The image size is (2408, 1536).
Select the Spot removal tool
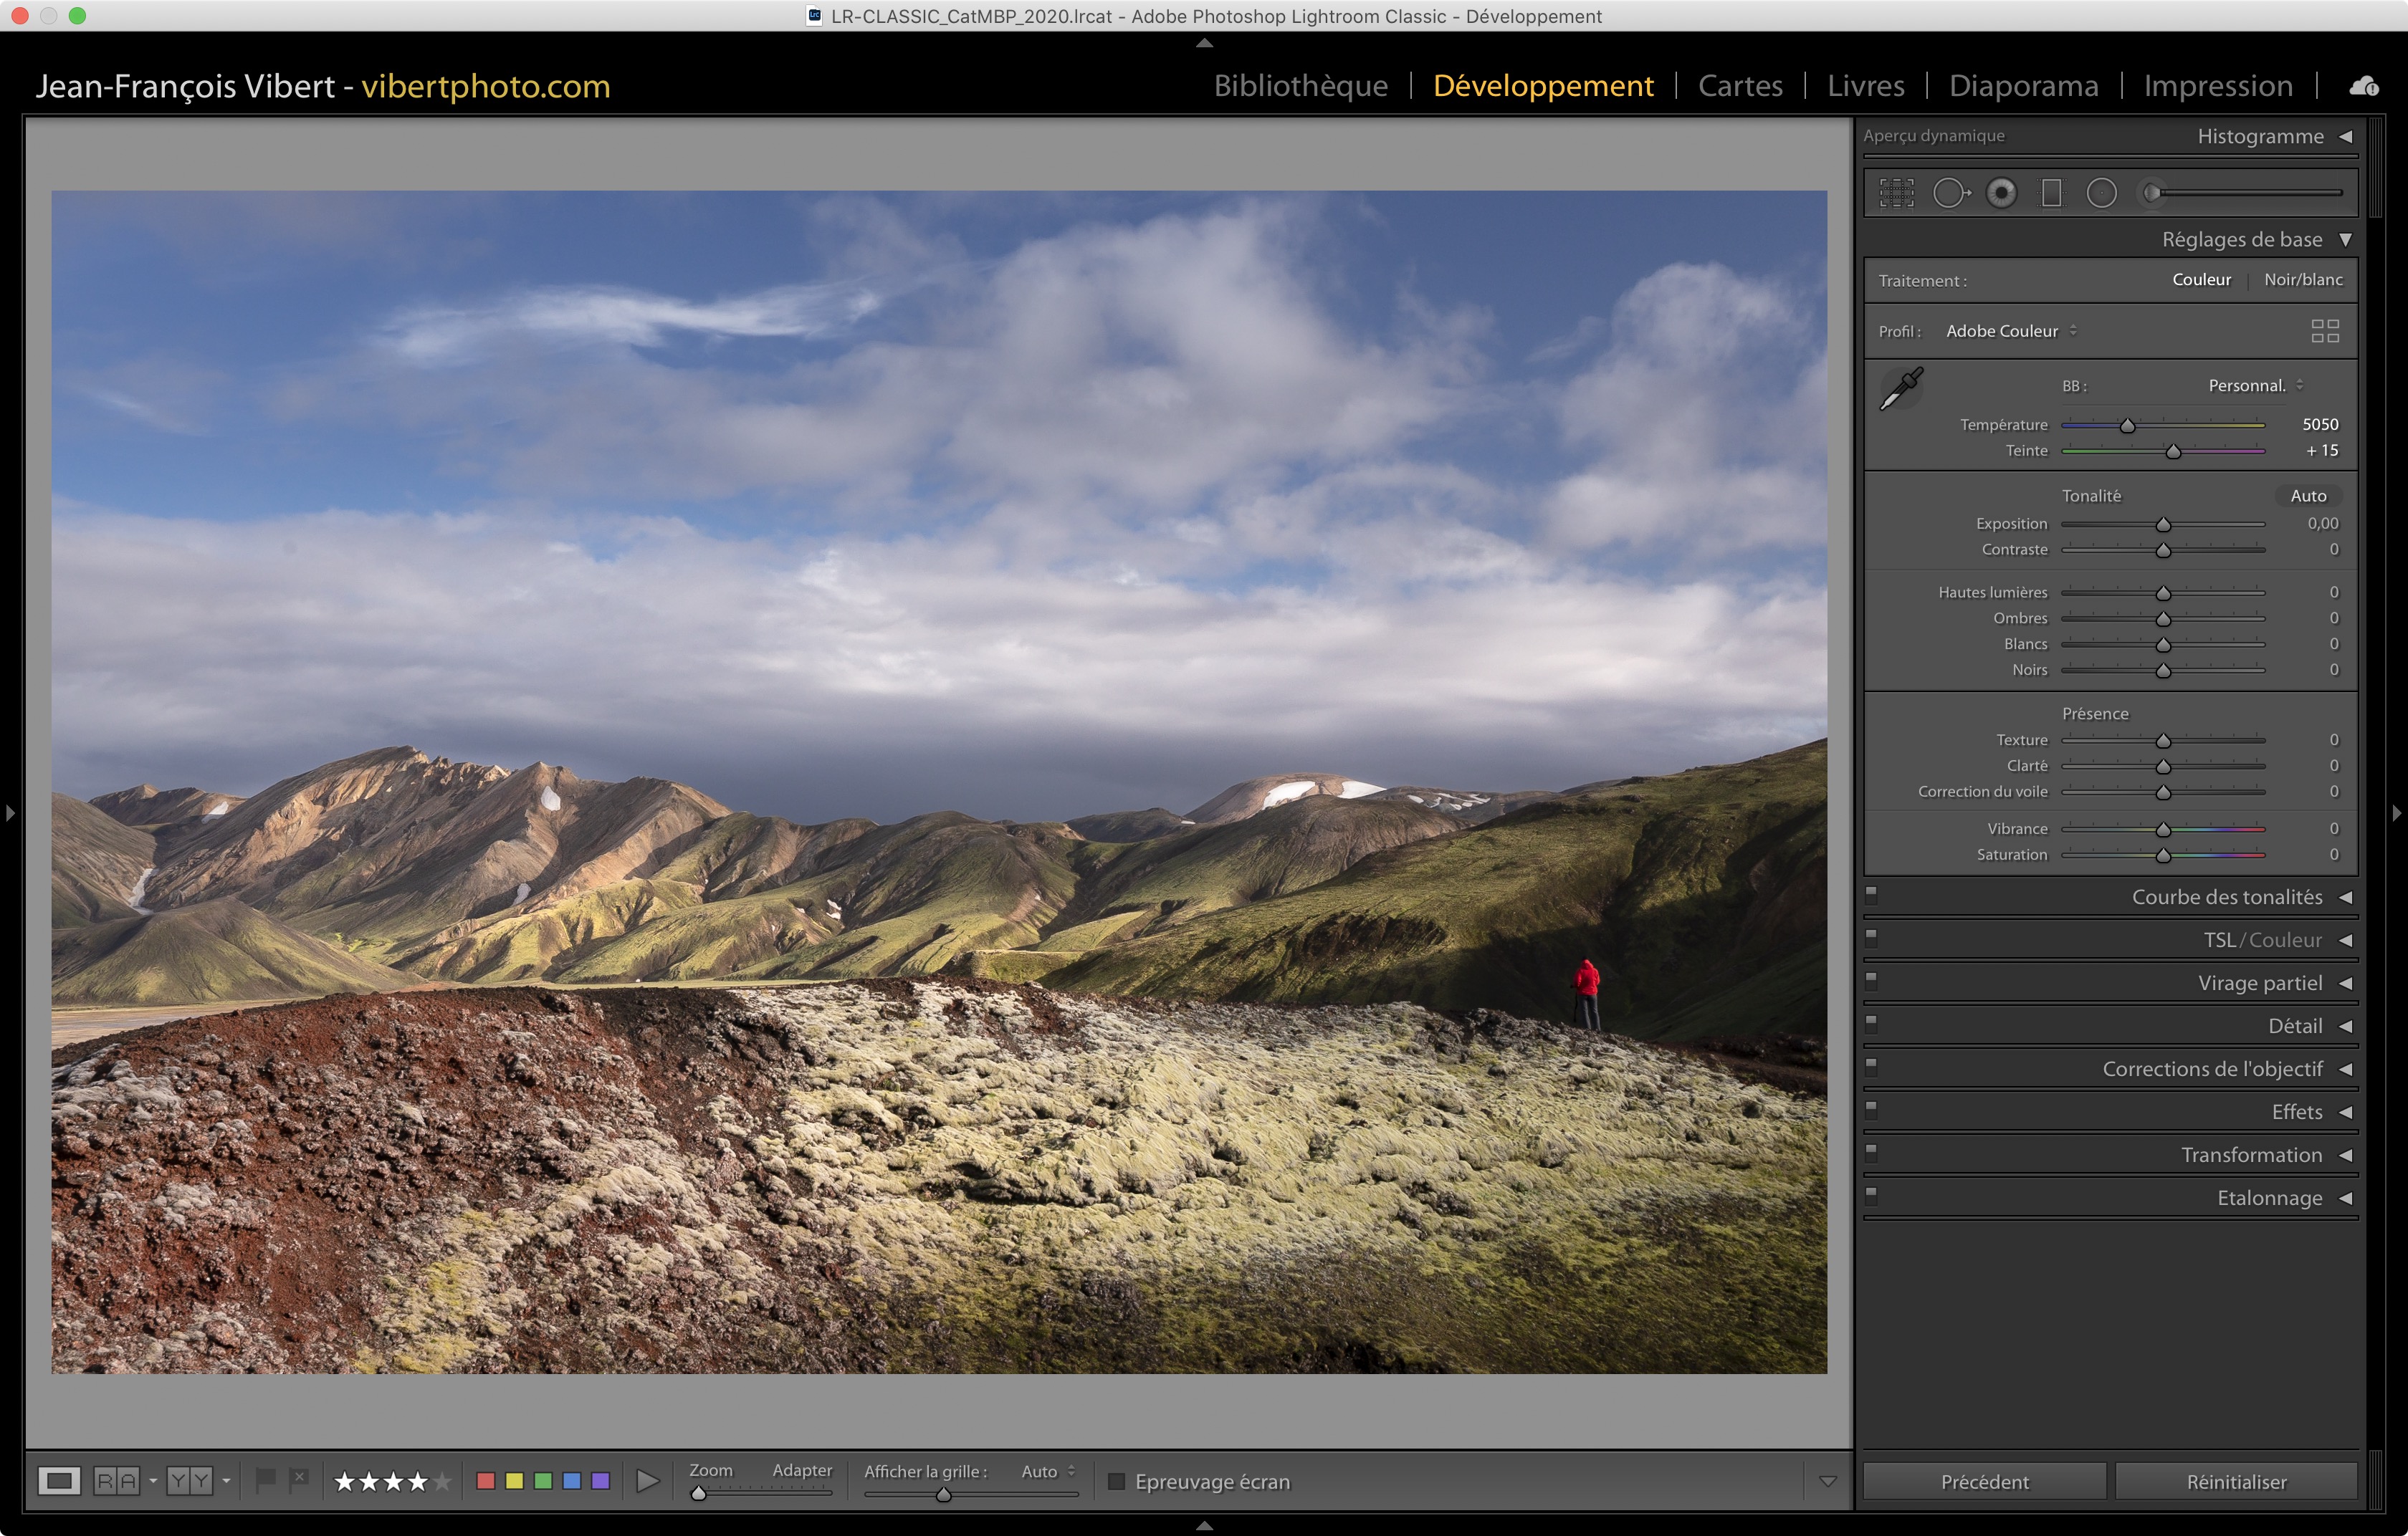click(x=1949, y=193)
